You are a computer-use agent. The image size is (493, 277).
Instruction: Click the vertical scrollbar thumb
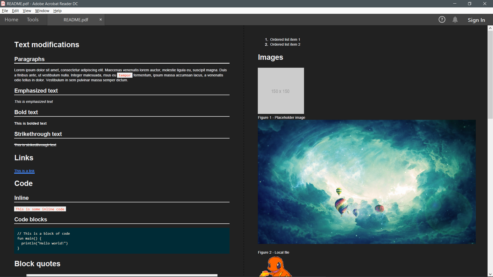[490, 74]
